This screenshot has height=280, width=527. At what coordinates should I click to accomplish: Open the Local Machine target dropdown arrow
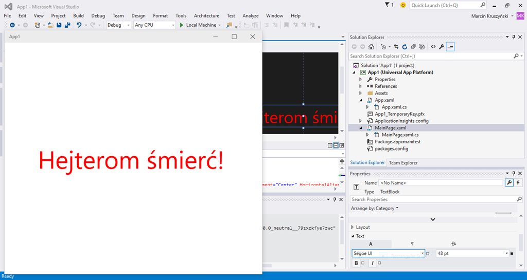[x=219, y=25]
